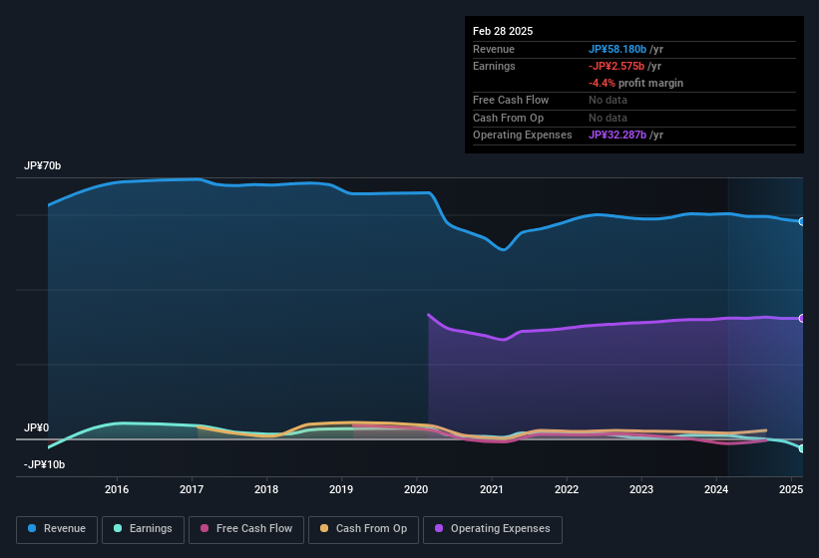Click the Revenue endpoint marker on chart
This screenshot has height=558, width=819.
click(x=802, y=221)
